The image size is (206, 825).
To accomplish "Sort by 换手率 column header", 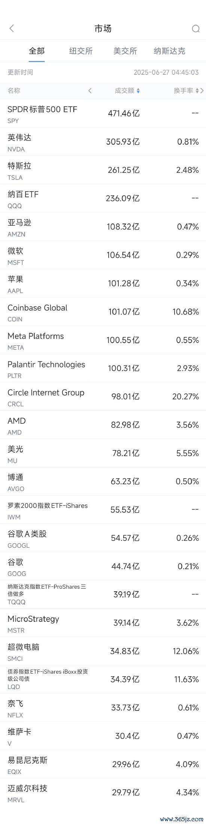I will [x=184, y=91].
